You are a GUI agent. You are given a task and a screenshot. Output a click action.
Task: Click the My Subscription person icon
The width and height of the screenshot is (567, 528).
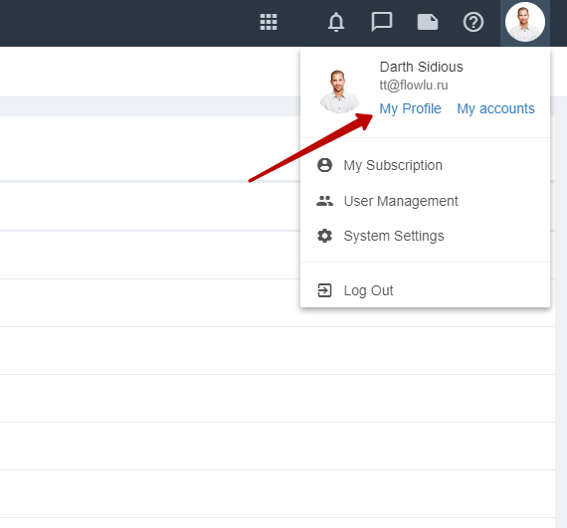click(324, 165)
